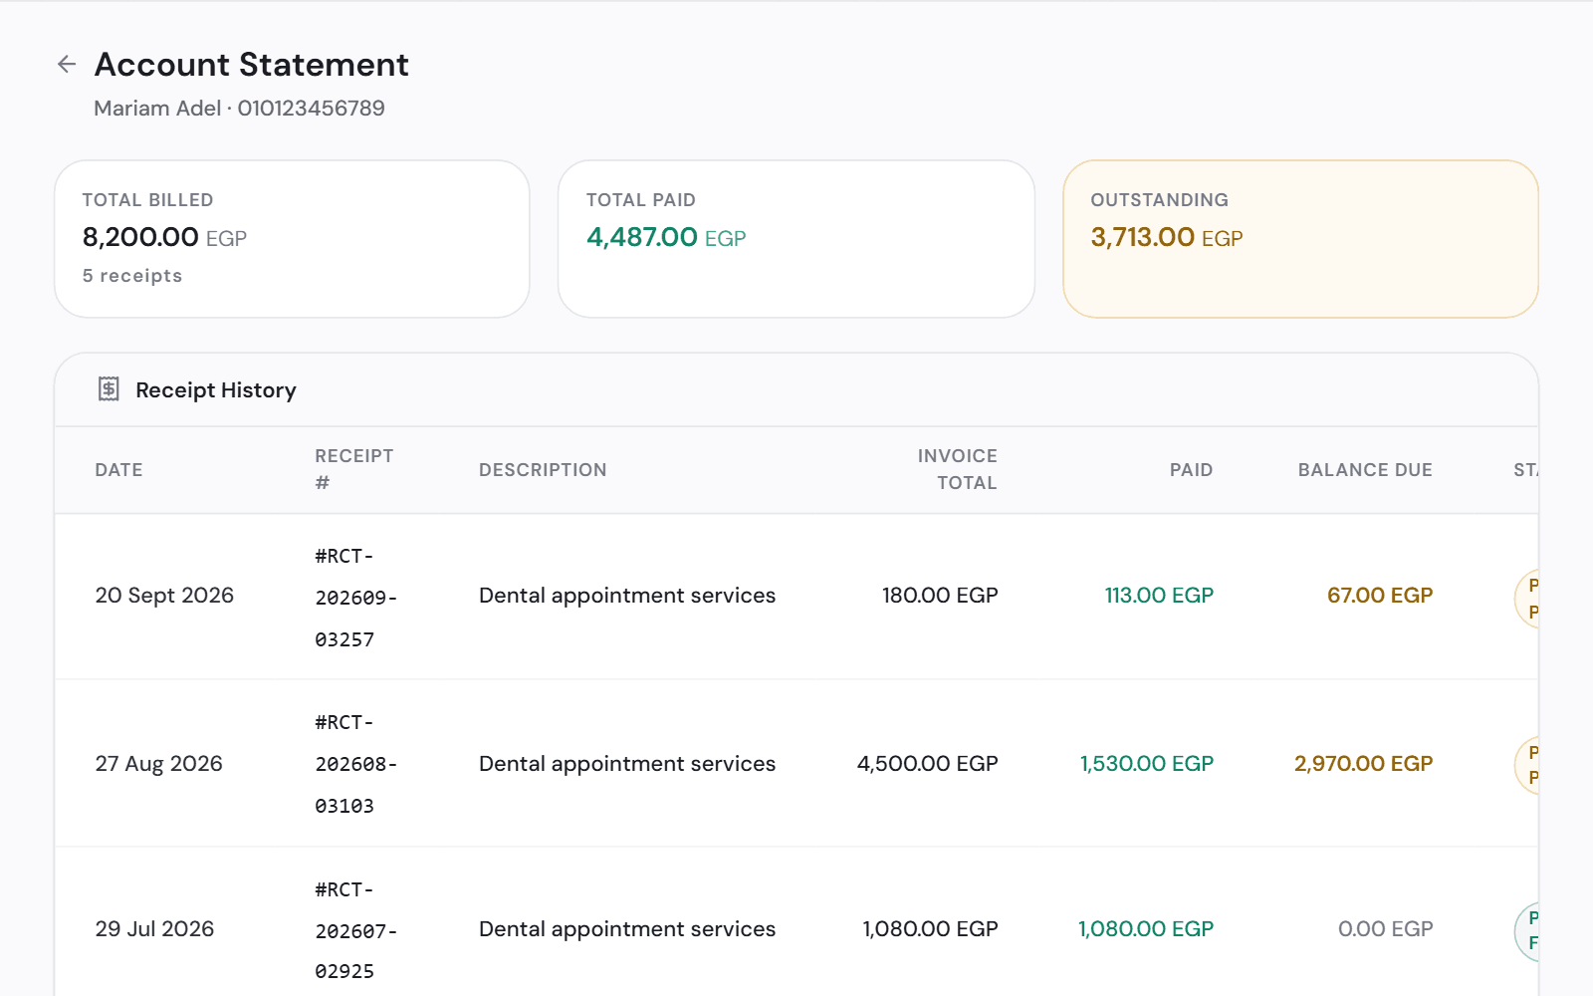Click paid amount 113.00 EGP
1593x996 pixels.
pos(1159,596)
